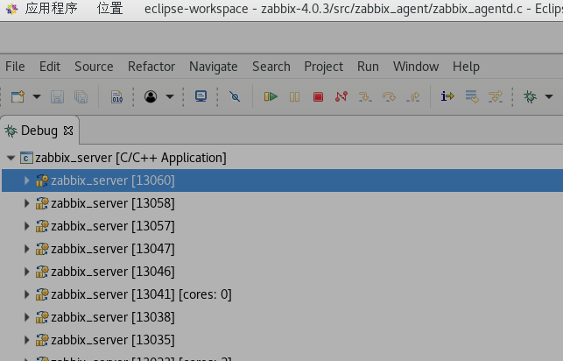The width and height of the screenshot is (563, 361).
Task: Open dropdown next to black circle icon
Action: pos(170,96)
